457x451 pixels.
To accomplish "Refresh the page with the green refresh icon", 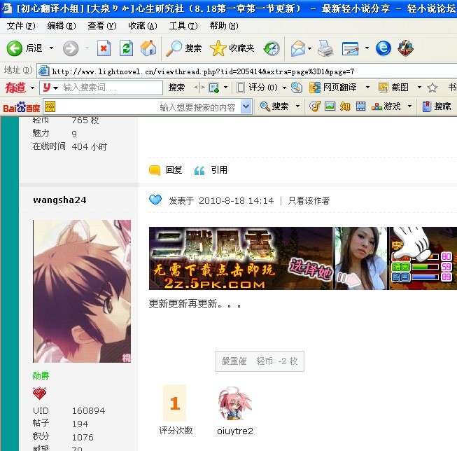I will coord(126,48).
